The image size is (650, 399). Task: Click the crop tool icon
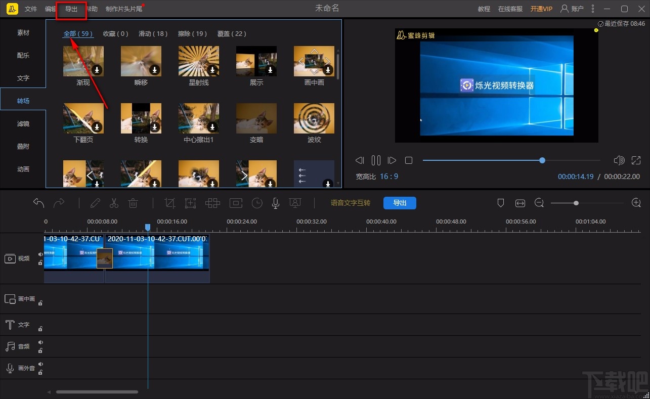170,203
